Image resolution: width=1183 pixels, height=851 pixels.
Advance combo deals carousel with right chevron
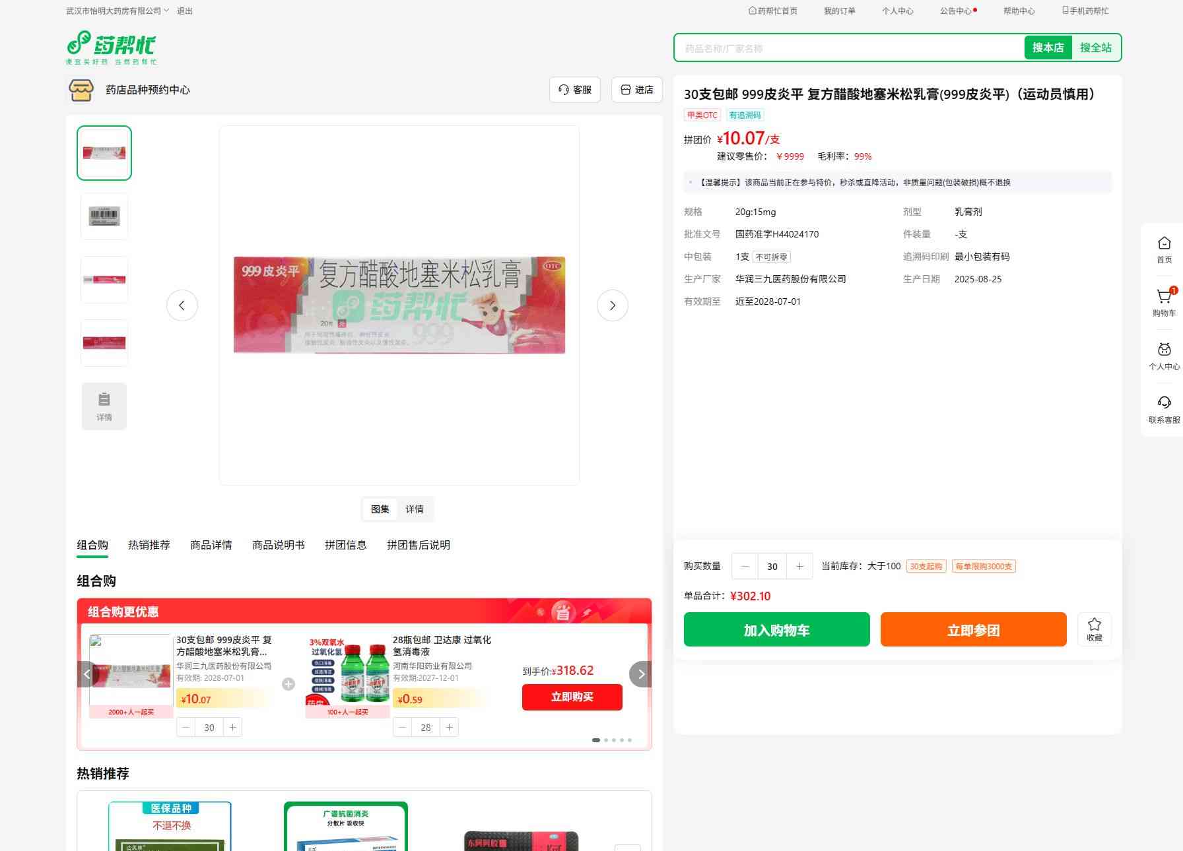(640, 674)
